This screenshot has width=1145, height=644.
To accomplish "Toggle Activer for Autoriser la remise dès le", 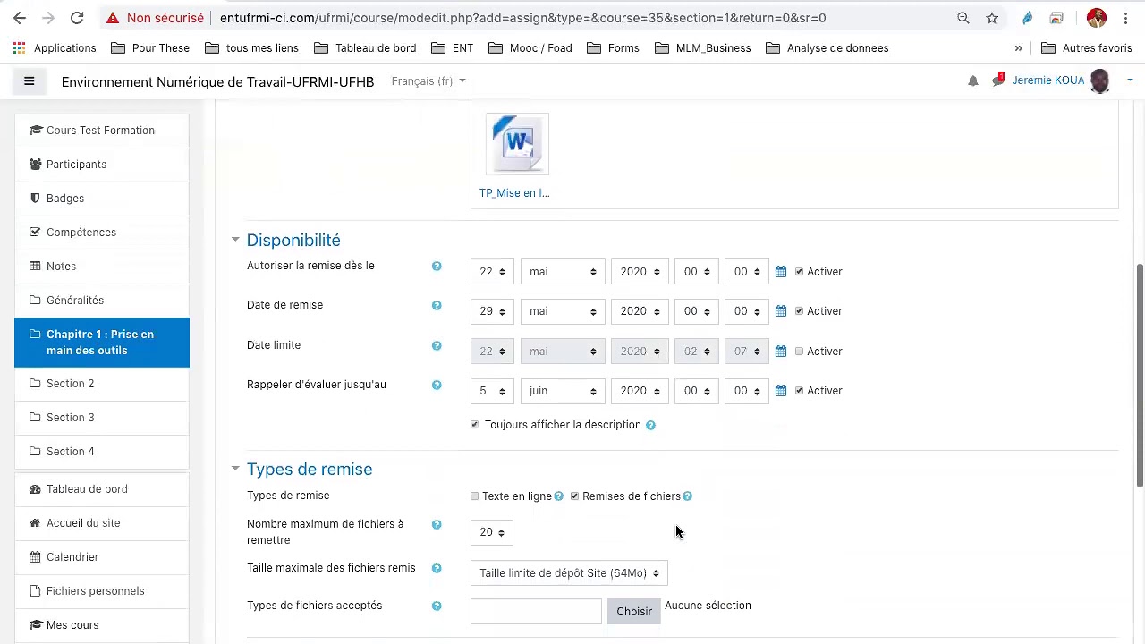I will (x=800, y=272).
